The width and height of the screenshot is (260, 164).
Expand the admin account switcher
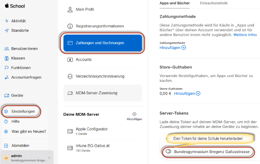pyautogui.click(x=49, y=158)
